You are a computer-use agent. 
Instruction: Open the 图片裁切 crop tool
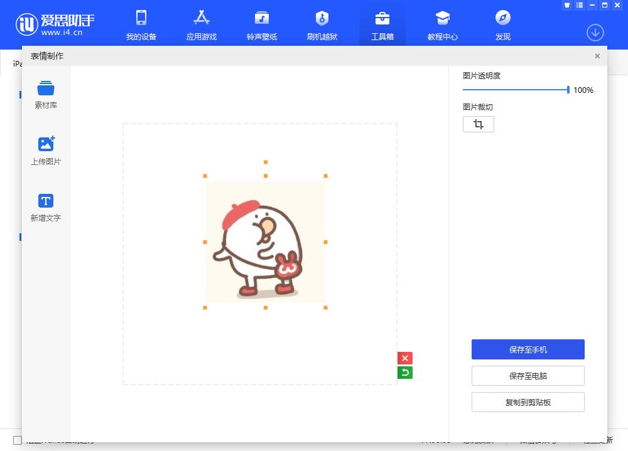(x=479, y=124)
